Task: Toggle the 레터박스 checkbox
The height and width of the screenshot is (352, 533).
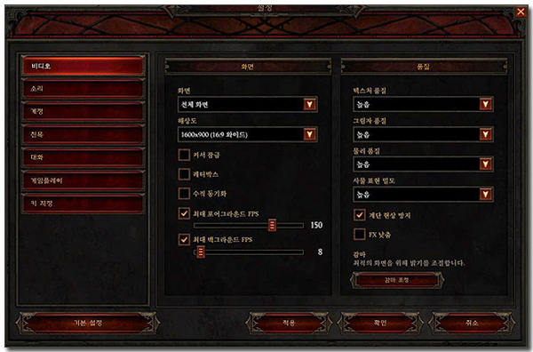Action: pos(184,174)
